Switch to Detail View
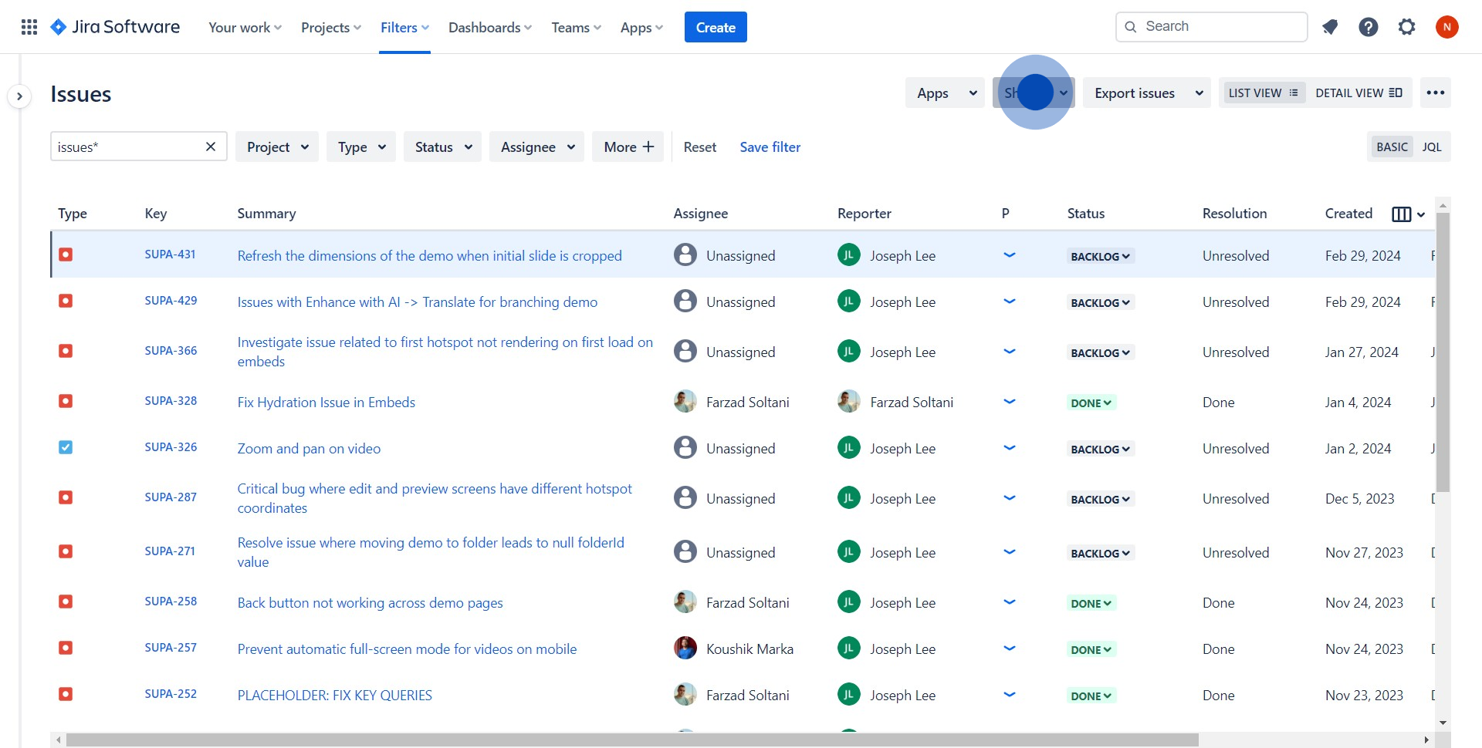This screenshot has height=748, width=1482. (1358, 93)
